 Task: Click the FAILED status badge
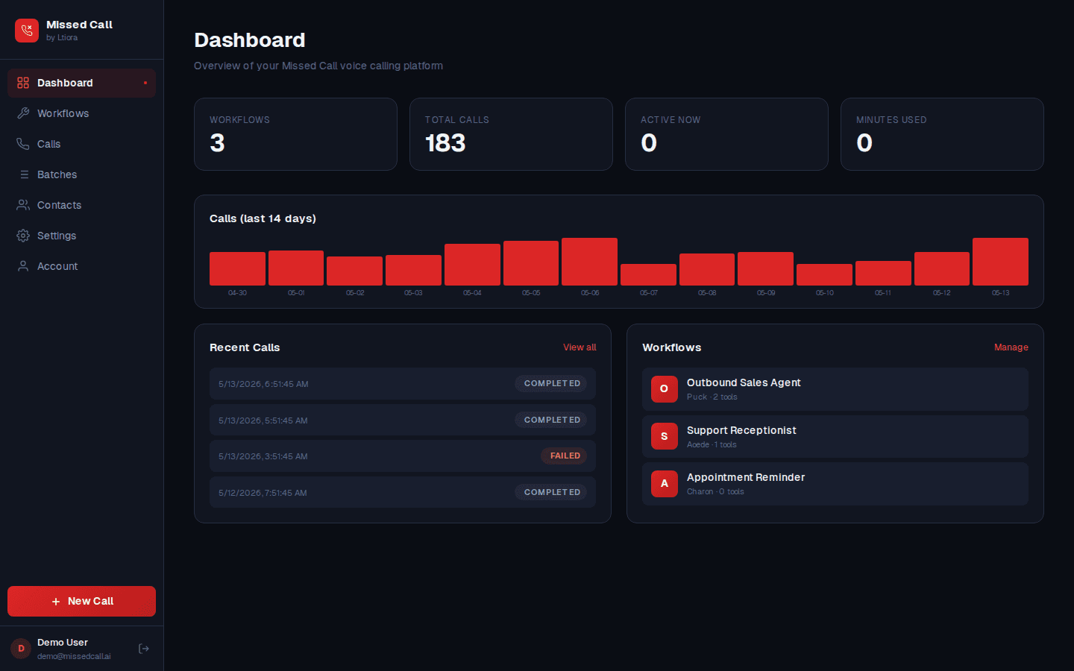pos(565,456)
